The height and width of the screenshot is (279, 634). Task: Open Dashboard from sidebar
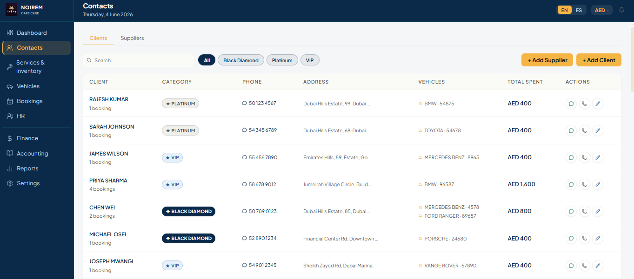36,33
